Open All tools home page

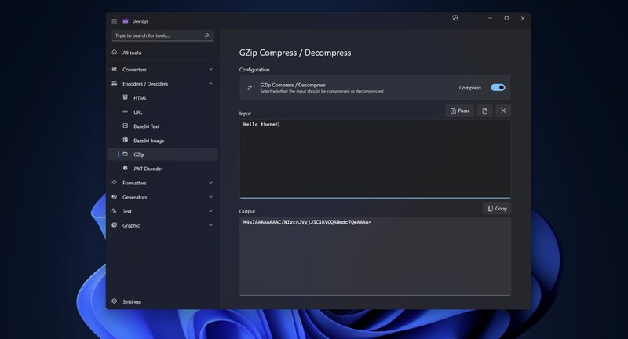click(131, 53)
